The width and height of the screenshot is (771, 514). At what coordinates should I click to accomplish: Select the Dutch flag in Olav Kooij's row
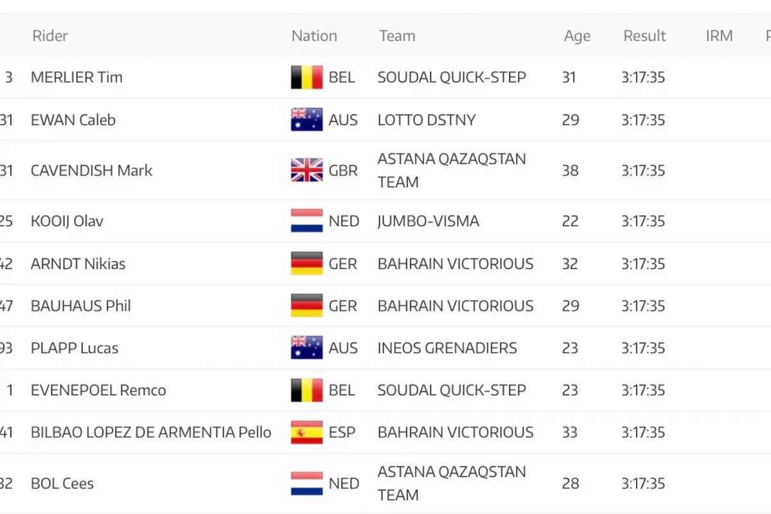coord(306,221)
